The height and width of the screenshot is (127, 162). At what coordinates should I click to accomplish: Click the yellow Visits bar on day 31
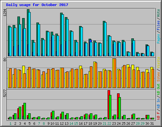click(151, 77)
